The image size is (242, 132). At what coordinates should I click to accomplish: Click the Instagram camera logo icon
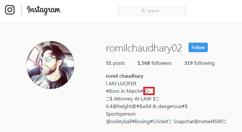point(10,10)
